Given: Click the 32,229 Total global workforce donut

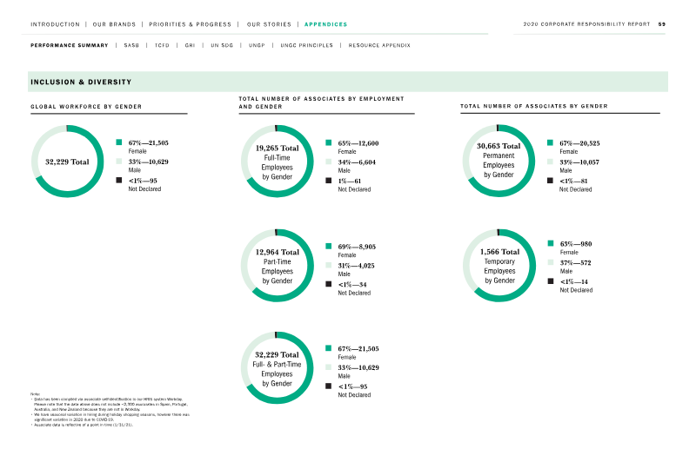Looking at the screenshot, I should coord(68,162).
